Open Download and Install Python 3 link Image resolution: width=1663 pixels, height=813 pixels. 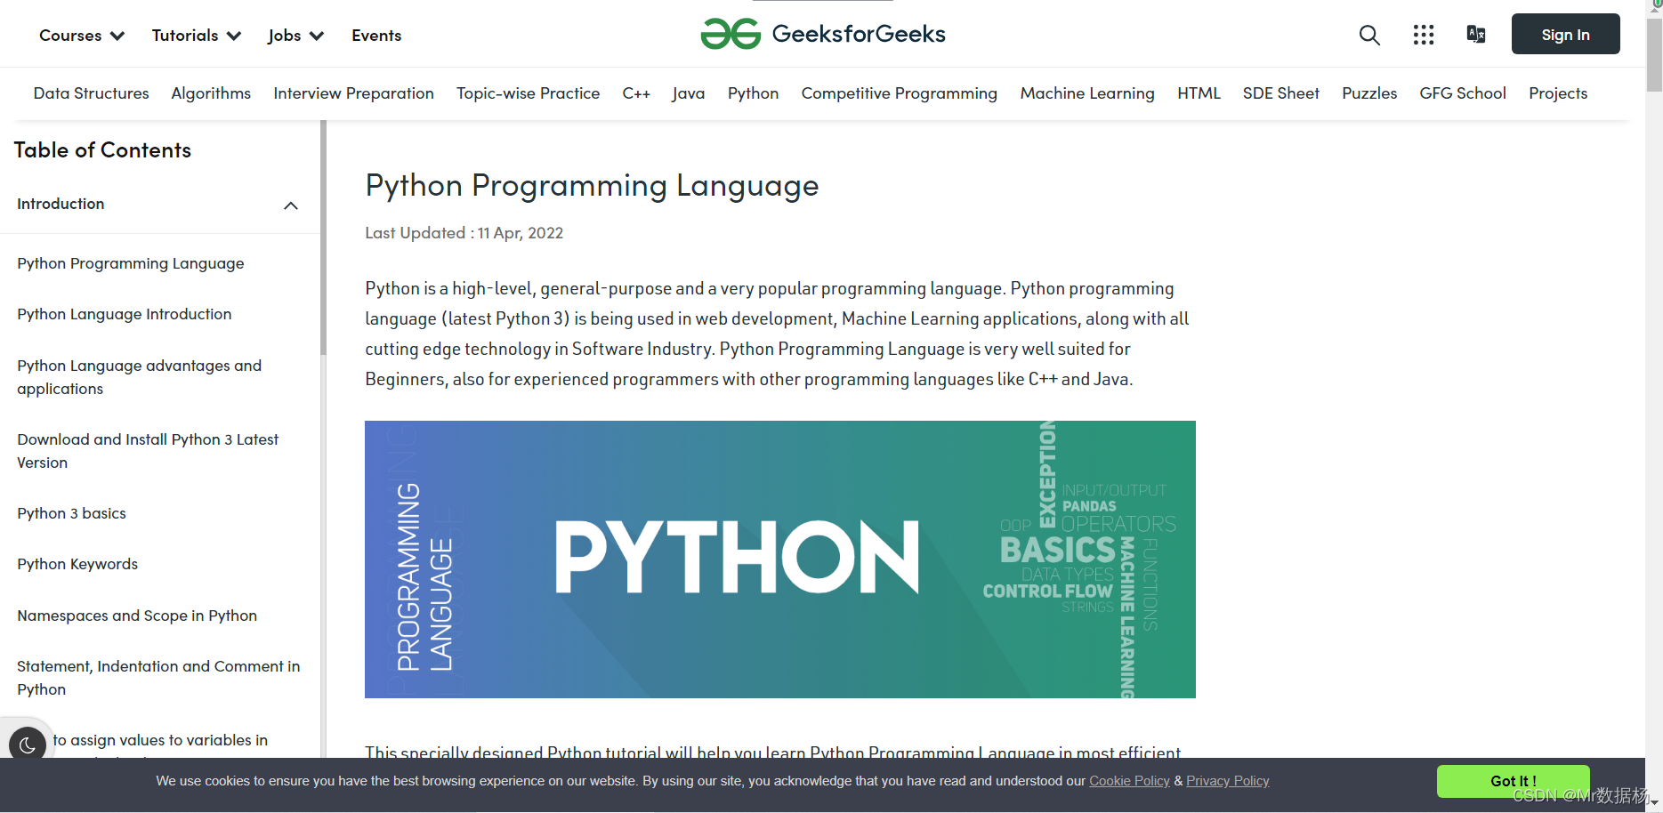[148, 451]
